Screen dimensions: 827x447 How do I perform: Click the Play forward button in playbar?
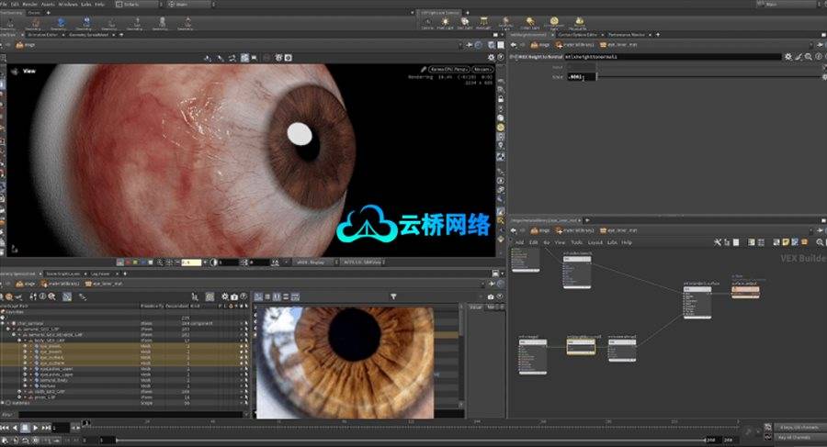coord(36,428)
